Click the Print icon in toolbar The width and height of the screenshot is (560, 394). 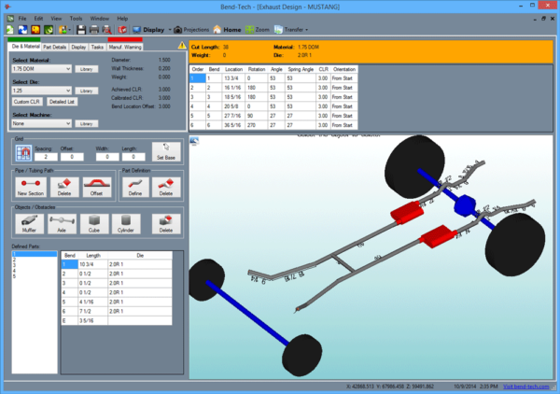[94, 29]
